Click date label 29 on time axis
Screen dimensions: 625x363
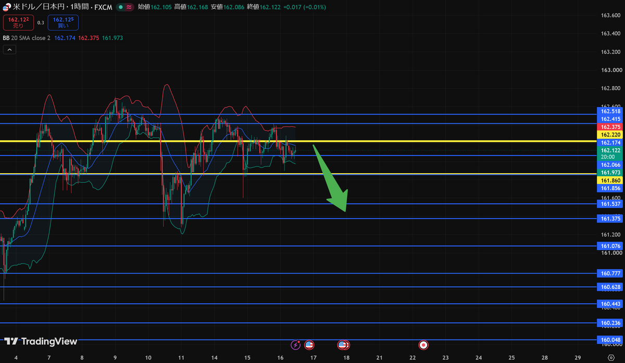click(x=578, y=358)
